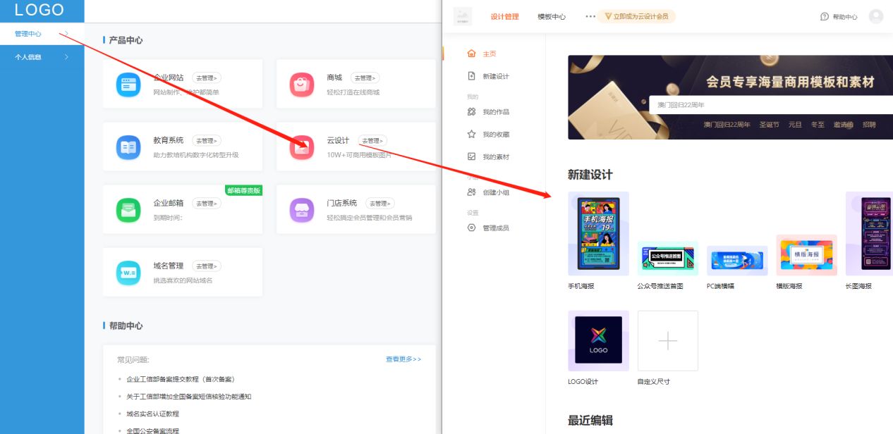Click 去管理 button for 域名管理
Image resolution: width=893 pixels, height=434 pixels.
click(206, 266)
